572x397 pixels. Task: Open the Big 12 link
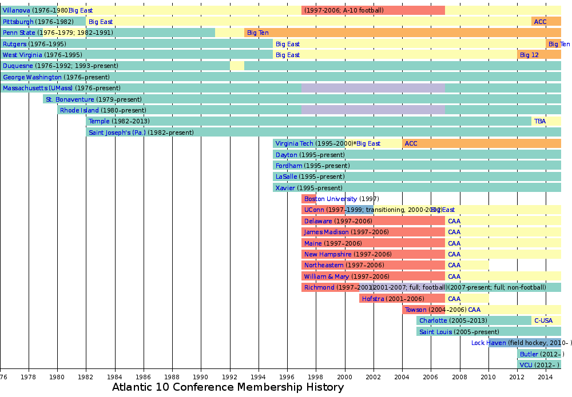529,55
